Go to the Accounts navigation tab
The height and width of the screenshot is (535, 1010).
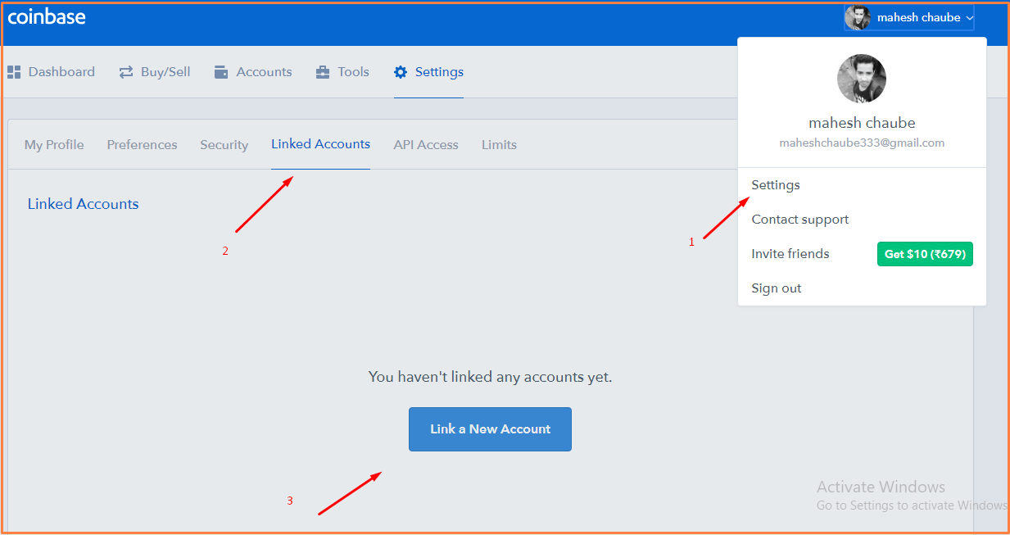click(x=253, y=72)
